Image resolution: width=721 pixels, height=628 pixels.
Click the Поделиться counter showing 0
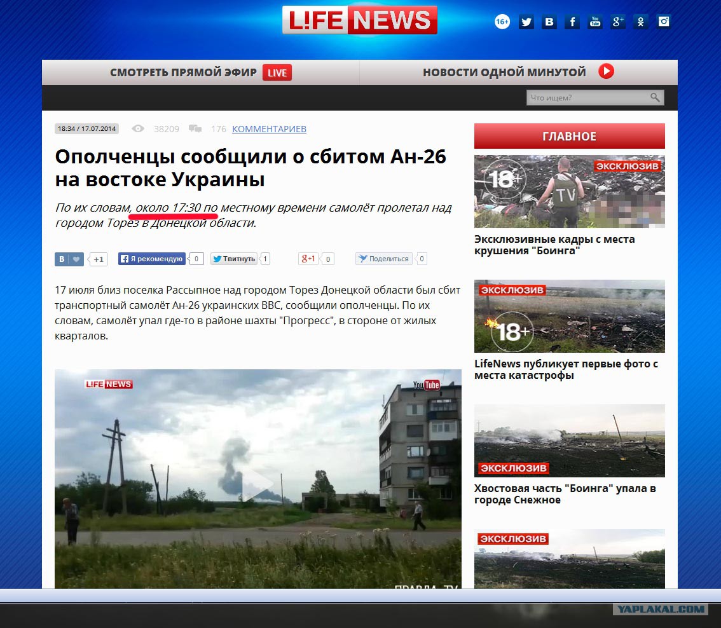click(422, 259)
